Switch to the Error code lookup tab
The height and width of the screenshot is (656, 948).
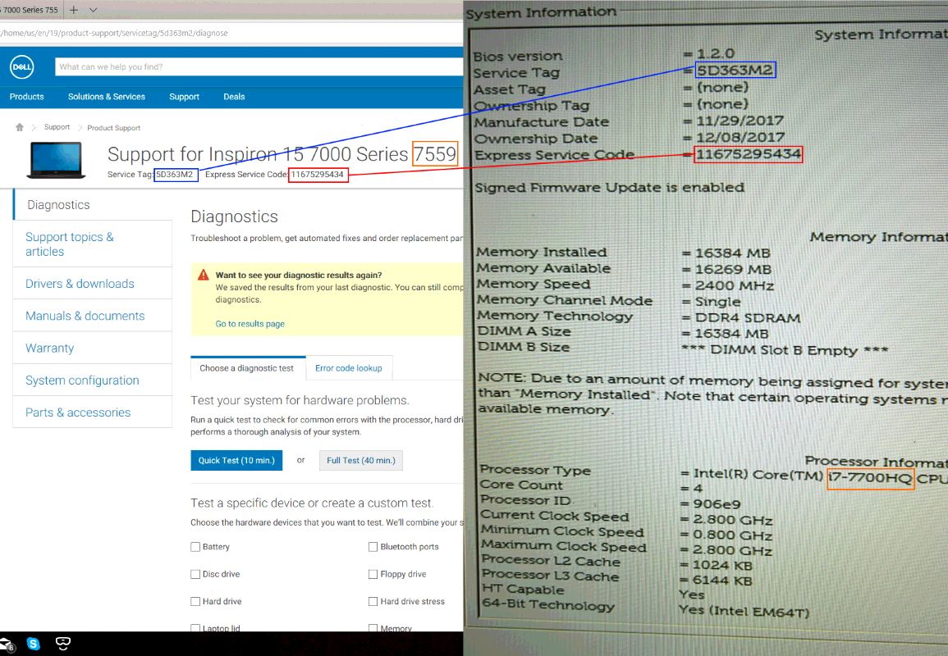click(349, 368)
